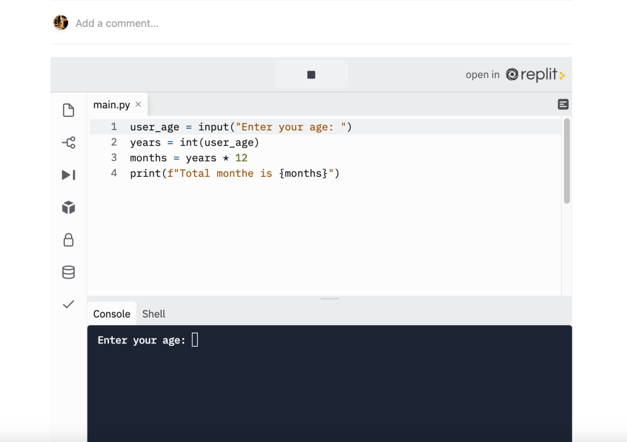Open the Version control icon
The height and width of the screenshot is (442, 627).
[69, 143]
